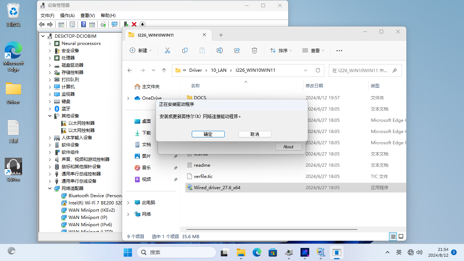Click the cut scissors icon in Explorer toolbar

click(167, 51)
